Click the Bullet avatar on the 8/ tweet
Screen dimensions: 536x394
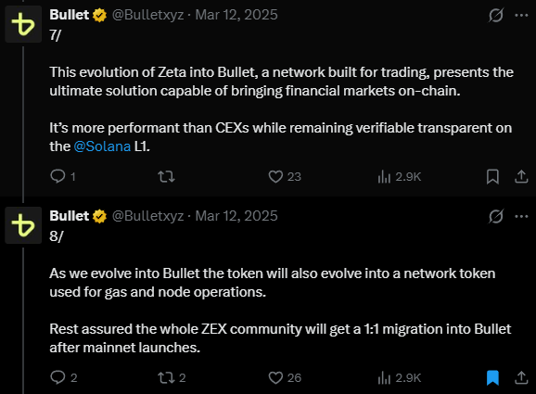coord(23,225)
